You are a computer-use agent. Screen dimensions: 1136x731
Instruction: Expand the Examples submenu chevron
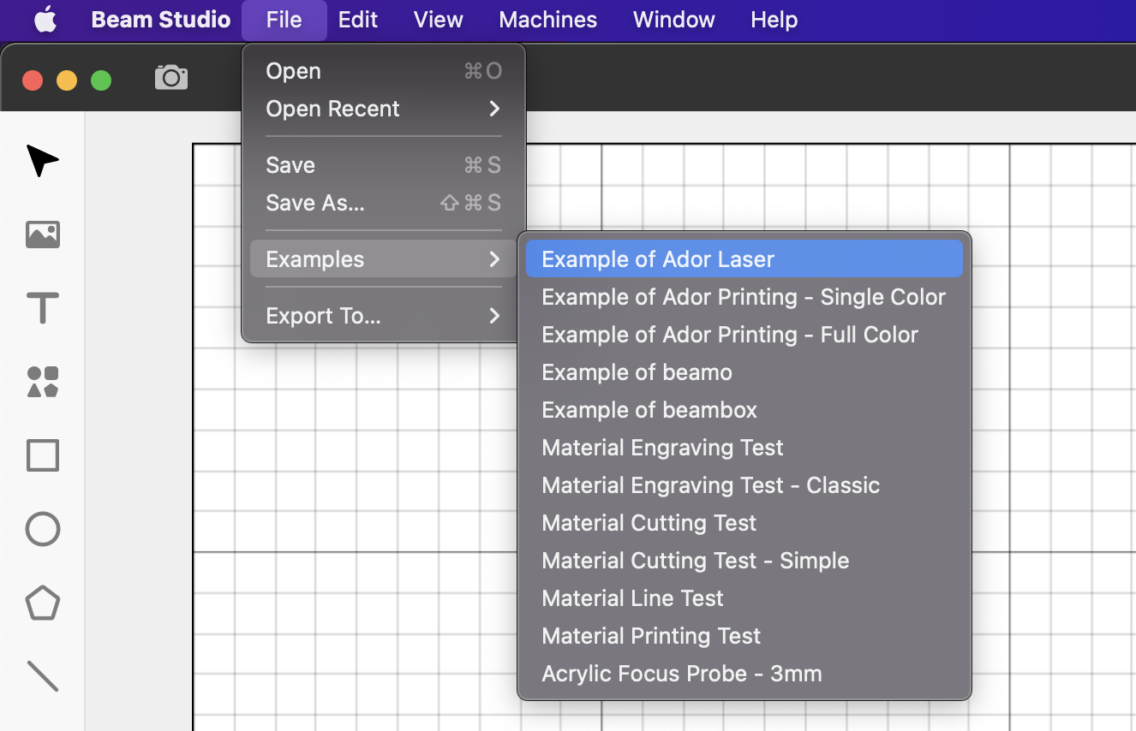pos(494,259)
